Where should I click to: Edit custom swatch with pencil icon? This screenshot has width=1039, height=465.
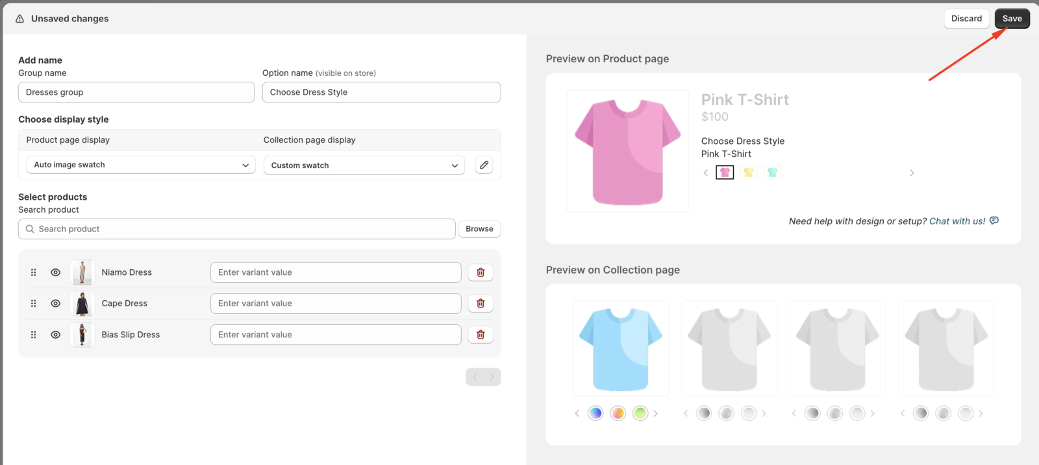tap(484, 165)
